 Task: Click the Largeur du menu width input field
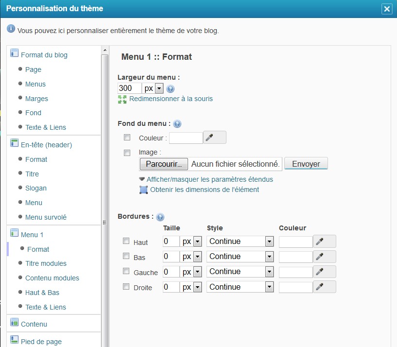click(130, 88)
